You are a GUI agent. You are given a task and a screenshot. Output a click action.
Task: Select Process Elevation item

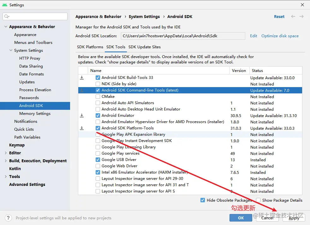(35, 90)
